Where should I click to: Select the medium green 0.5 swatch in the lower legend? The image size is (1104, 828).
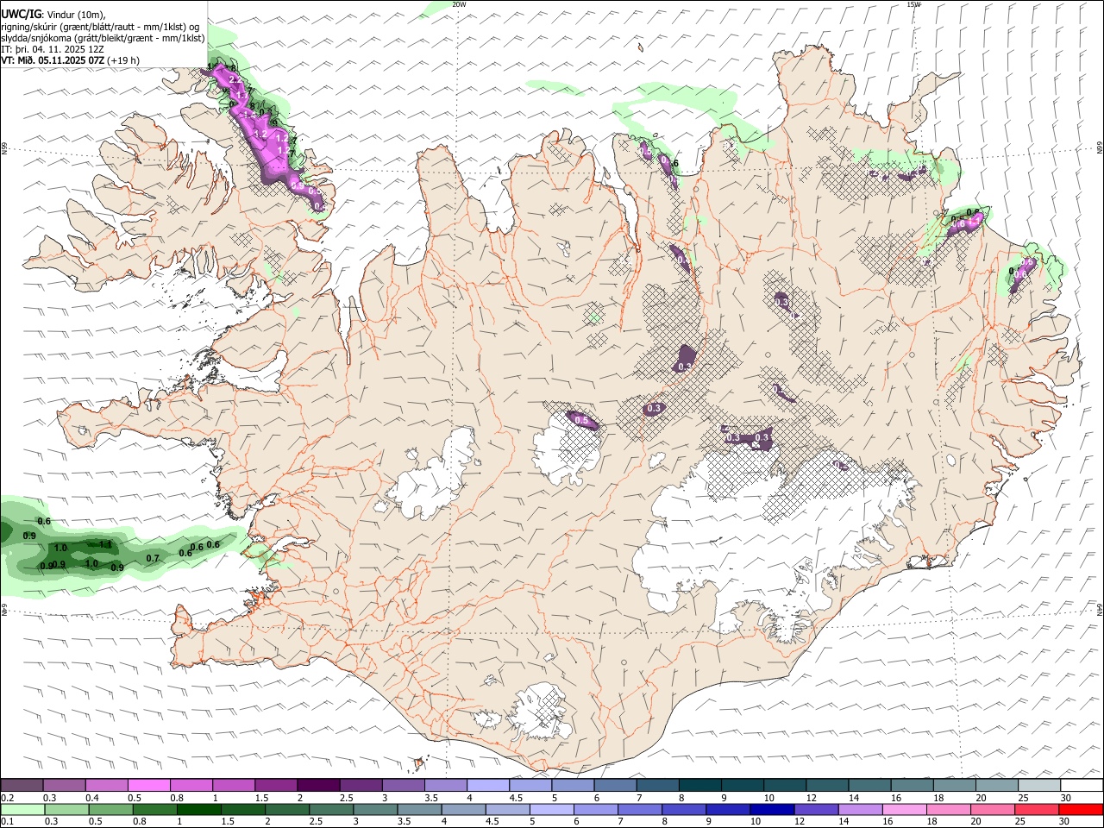110,810
